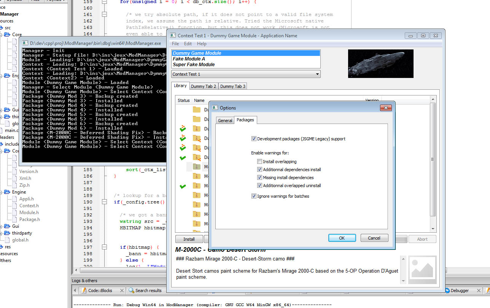The height and width of the screenshot is (308, 490).
Task: Close the Code::Blocks log tab
Action: (x=121, y=291)
